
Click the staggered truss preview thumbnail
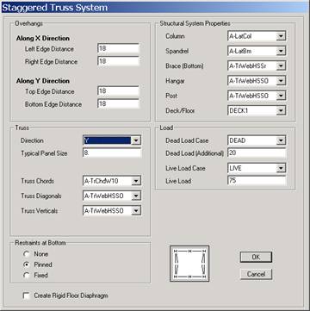(189, 264)
